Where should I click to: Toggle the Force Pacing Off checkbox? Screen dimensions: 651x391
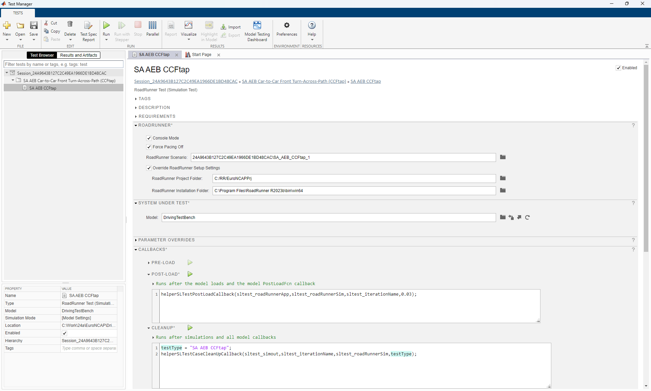click(149, 147)
